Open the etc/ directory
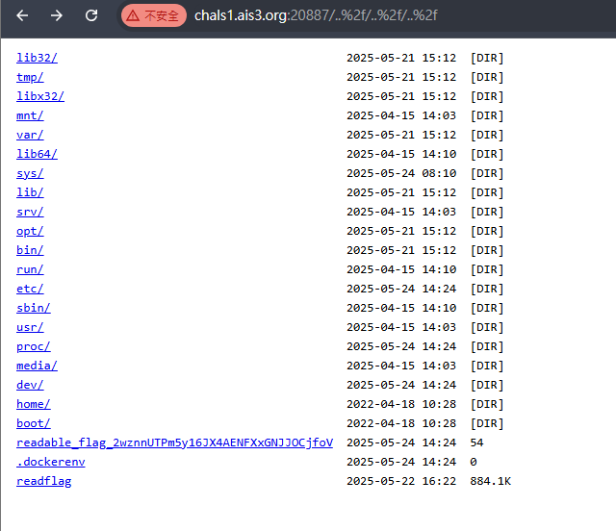This screenshot has width=616, height=531. (30, 289)
